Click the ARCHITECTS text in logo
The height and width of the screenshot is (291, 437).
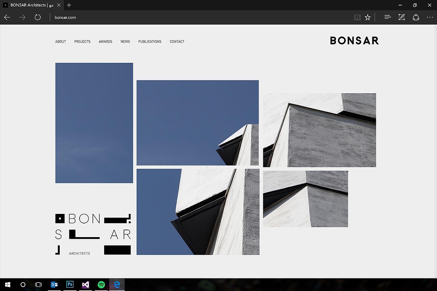(80, 253)
